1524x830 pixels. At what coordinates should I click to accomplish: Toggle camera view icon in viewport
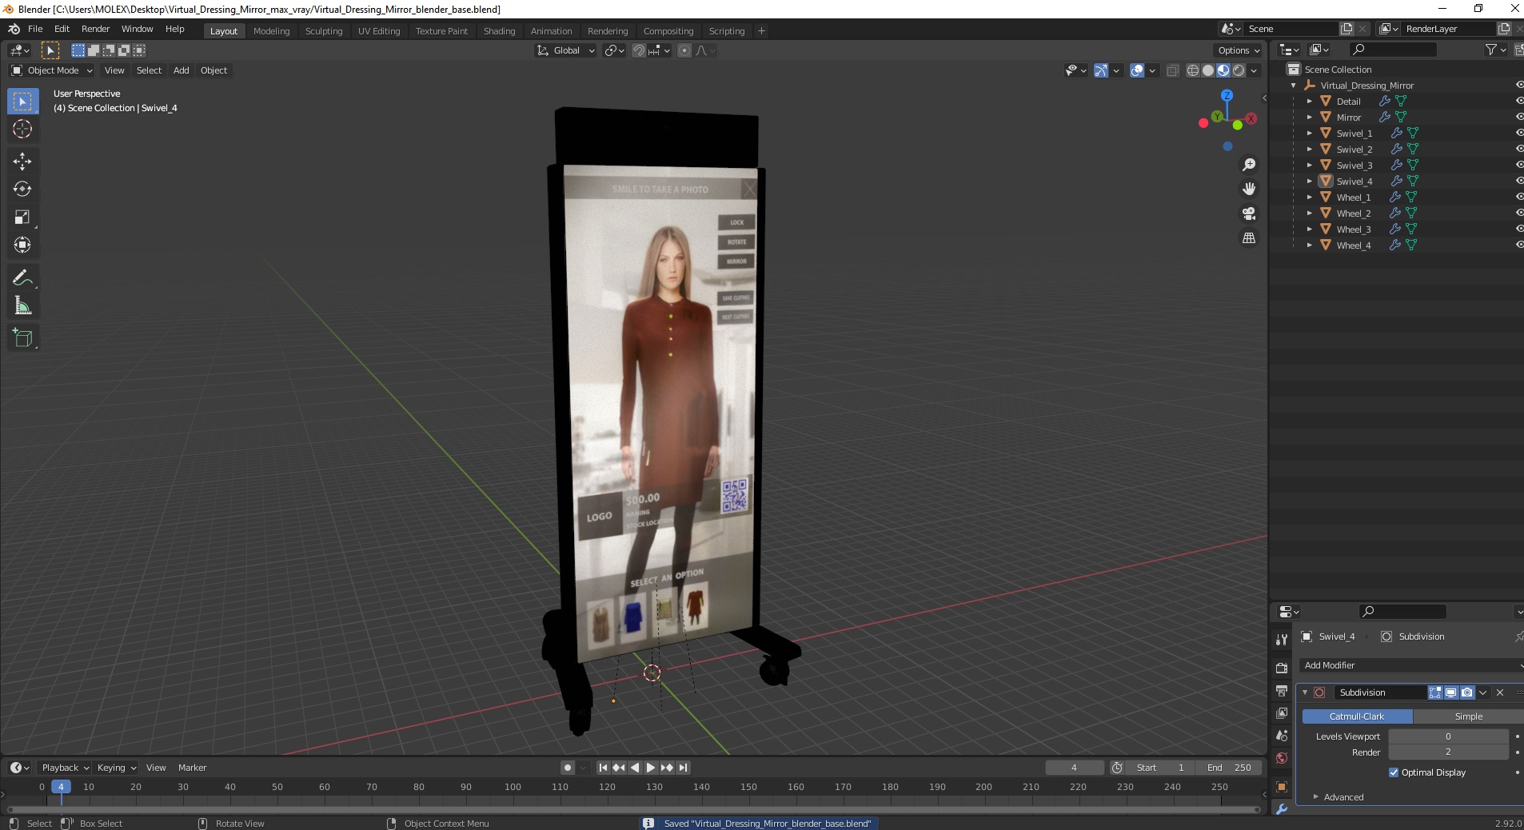pos(1248,213)
